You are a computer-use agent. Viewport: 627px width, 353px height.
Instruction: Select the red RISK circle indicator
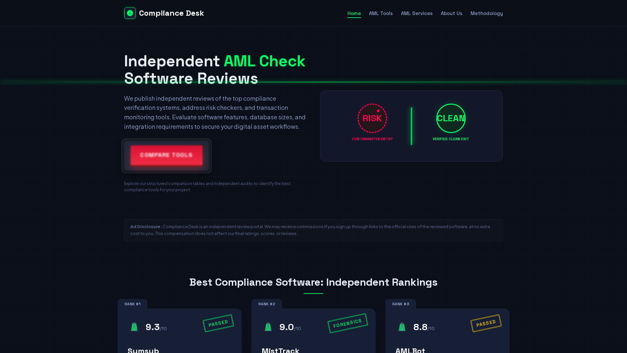[372, 118]
